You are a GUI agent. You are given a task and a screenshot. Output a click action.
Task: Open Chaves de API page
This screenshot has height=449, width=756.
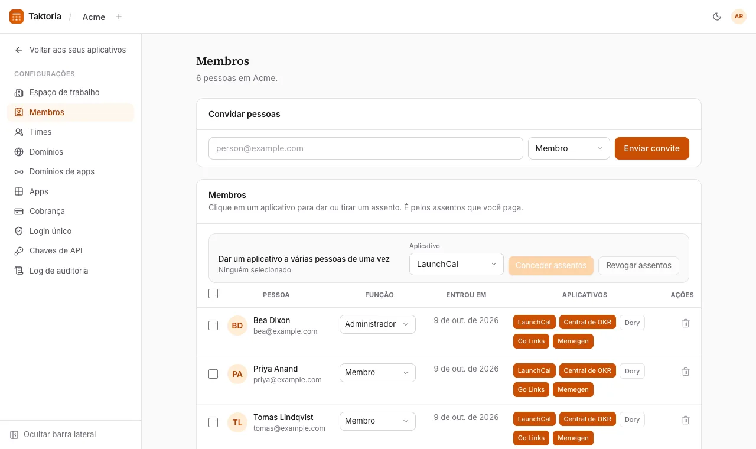(70, 250)
